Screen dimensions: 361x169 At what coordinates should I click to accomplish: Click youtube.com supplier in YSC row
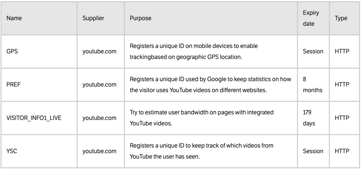pyautogui.click(x=99, y=151)
